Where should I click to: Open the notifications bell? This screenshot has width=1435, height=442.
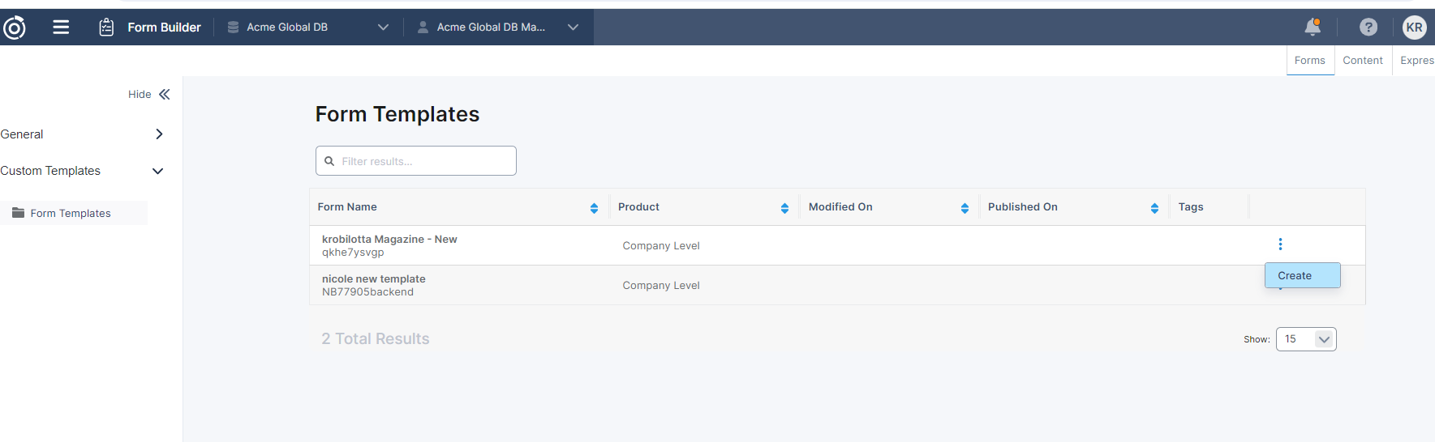1312,28
